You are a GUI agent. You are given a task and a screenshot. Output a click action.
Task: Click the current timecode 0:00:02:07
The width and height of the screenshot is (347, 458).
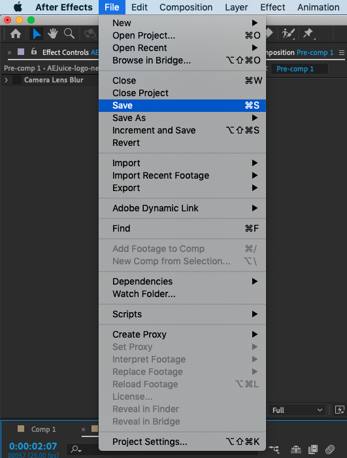coord(33,446)
